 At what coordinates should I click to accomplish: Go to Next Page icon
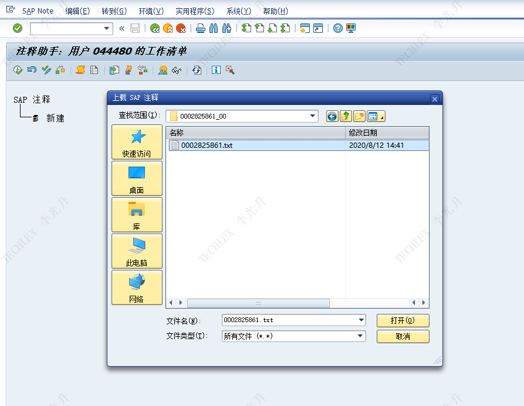pos(272,28)
